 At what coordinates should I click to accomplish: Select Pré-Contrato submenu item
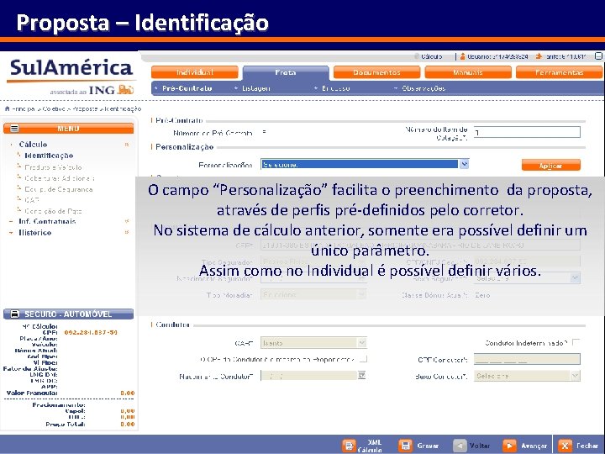tap(187, 88)
